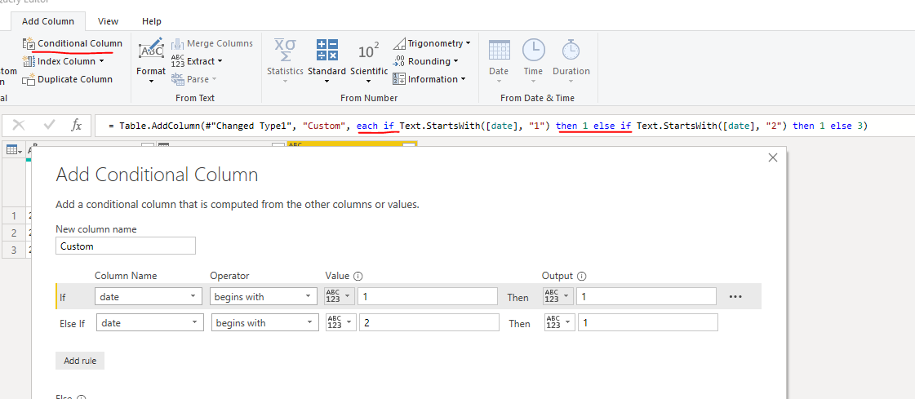Image resolution: width=915 pixels, height=399 pixels.
Task: Switch to the View tab
Action: tap(108, 21)
